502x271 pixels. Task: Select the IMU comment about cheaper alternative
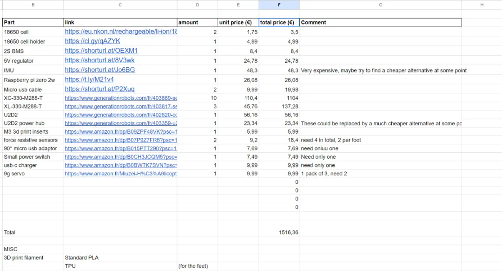point(383,71)
